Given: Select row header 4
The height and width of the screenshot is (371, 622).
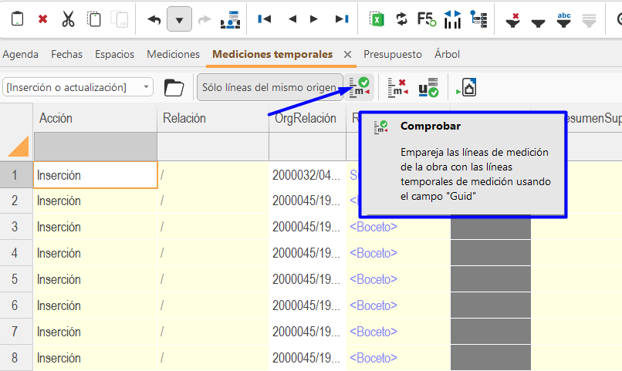Looking at the screenshot, I should (x=16, y=253).
